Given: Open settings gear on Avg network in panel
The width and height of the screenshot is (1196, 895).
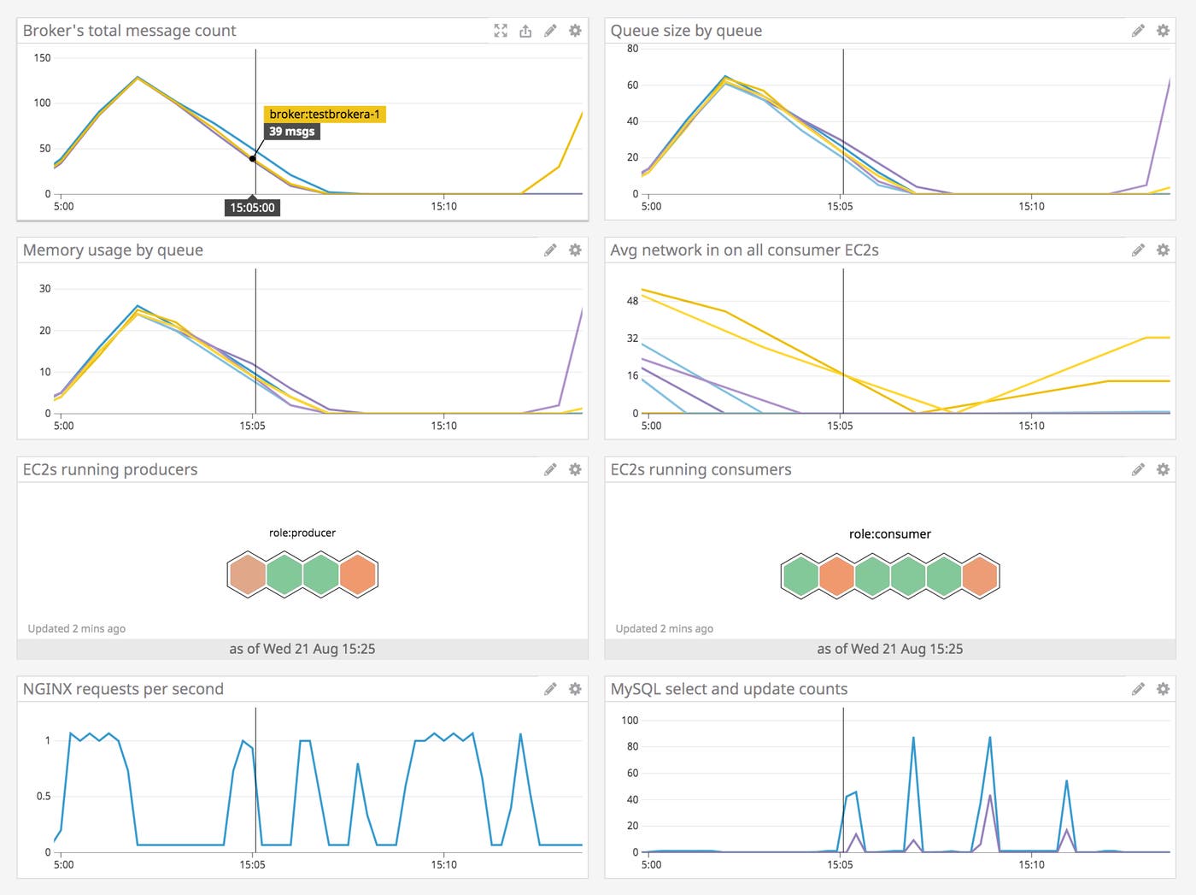Looking at the screenshot, I should (1162, 250).
